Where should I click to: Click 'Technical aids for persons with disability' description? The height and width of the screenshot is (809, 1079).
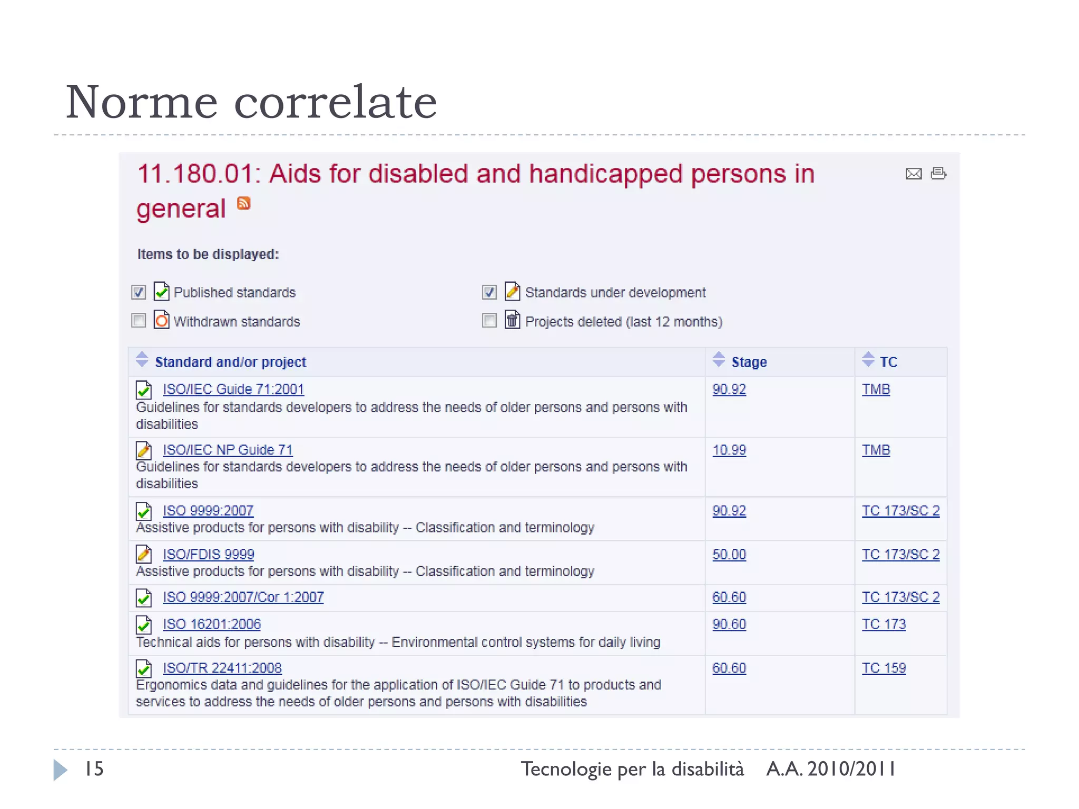(398, 642)
